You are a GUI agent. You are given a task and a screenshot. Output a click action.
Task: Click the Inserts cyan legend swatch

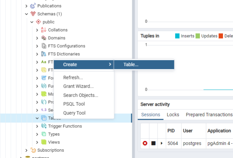[177, 36]
